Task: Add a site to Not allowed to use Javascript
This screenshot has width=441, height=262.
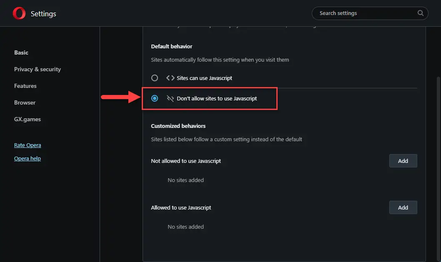Action: (403, 161)
